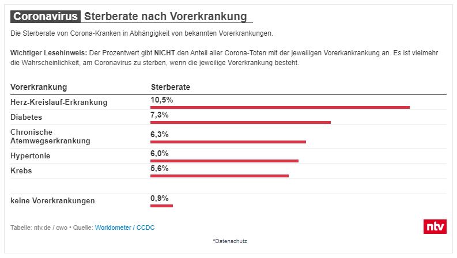Click the red bar for Diabetes

click(240, 122)
